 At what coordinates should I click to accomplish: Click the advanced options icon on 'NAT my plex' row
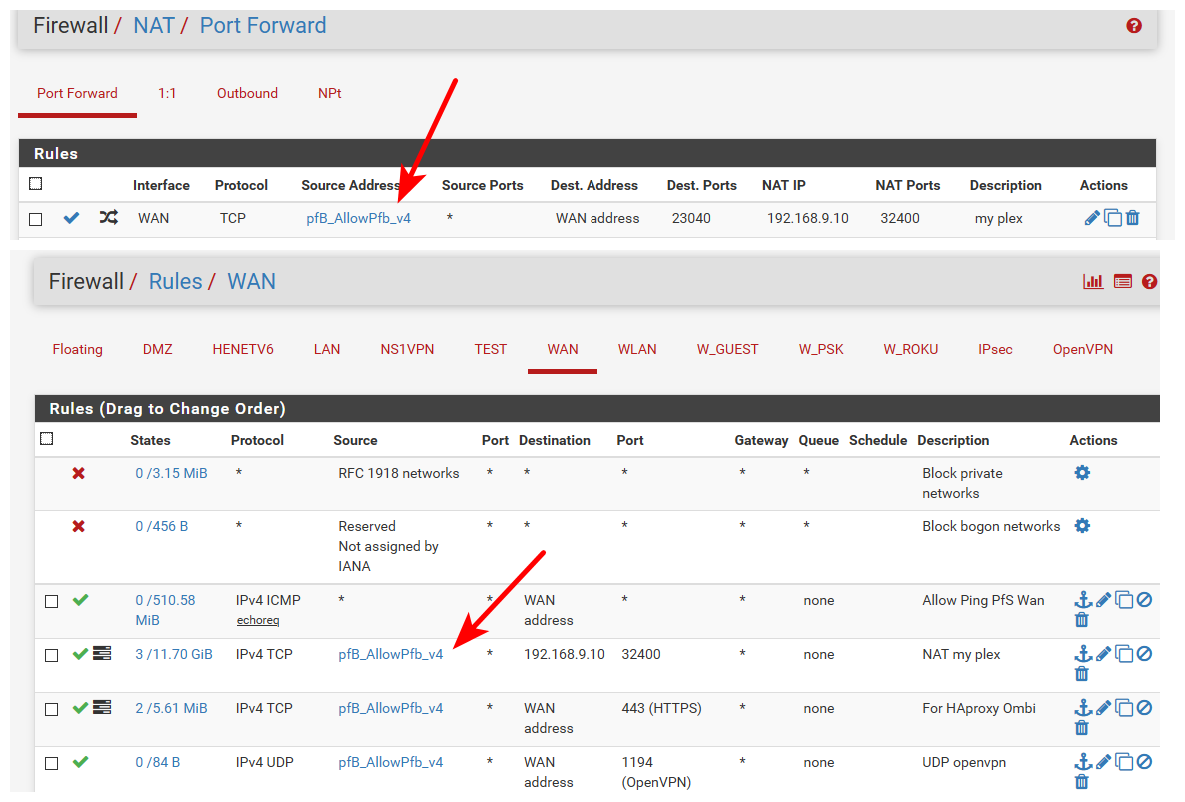[102, 654]
